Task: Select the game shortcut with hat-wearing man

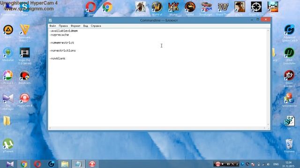Action: [240, 8]
